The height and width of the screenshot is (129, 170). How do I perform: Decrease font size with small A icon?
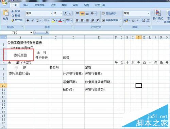[x=70, y=13]
